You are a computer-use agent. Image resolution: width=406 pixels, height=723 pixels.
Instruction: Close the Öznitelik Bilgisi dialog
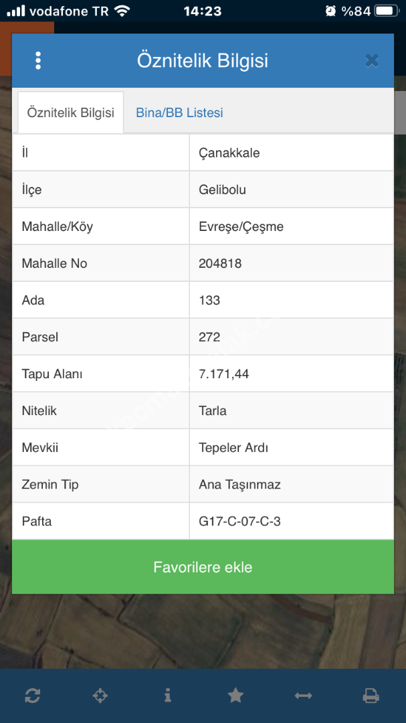(372, 61)
